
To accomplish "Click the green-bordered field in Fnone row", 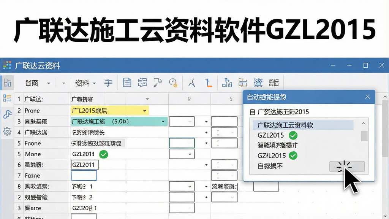I will tap(182, 143).
